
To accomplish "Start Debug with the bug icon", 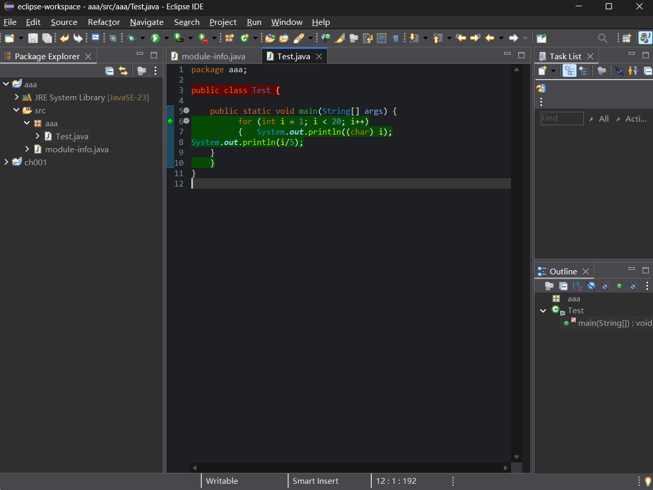I will click(x=131, y=38).
